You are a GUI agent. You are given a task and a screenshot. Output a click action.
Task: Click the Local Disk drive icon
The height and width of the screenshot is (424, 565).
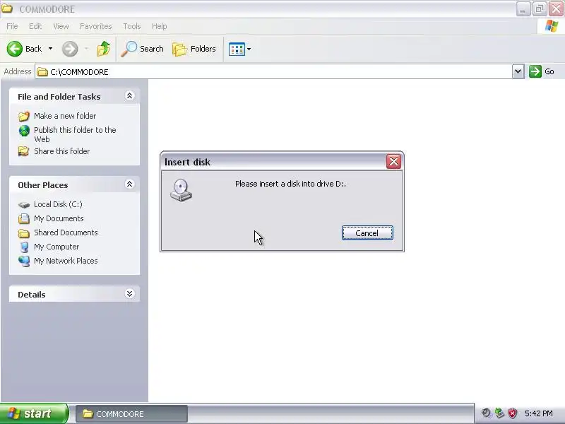[x=24, y=205]
